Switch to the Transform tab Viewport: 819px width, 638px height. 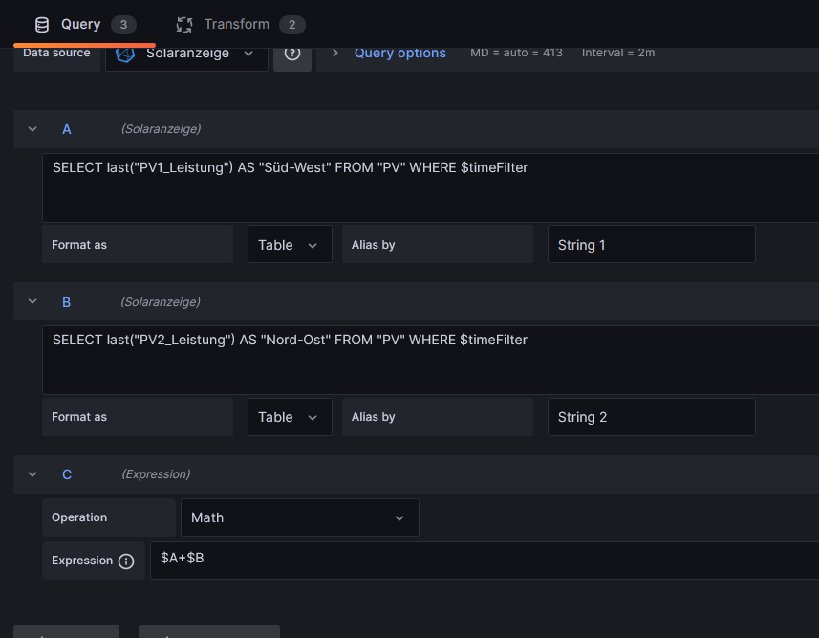point(236,24)
